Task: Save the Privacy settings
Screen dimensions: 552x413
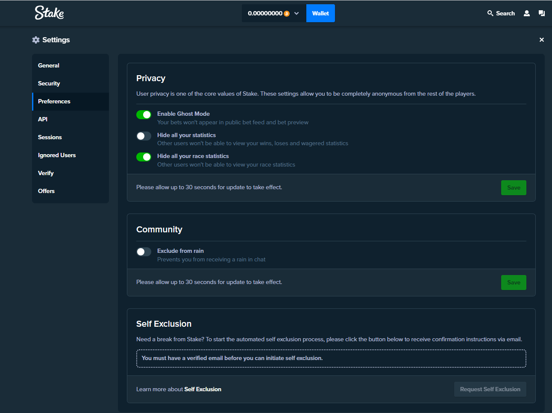Action: [x=513, y=187]
